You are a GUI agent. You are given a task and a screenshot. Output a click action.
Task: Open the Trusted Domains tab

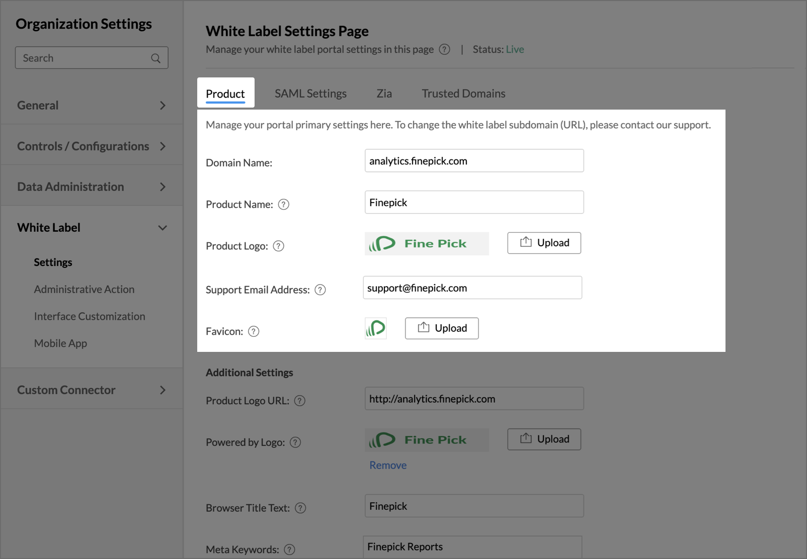463,94
